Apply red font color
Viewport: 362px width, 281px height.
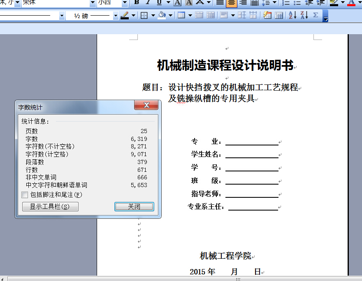click(351, 2)
